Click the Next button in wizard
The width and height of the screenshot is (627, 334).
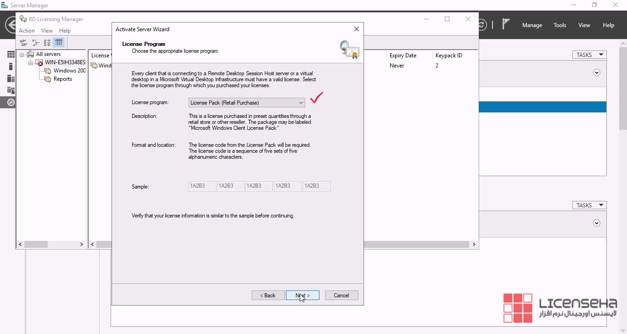point(302,295)
